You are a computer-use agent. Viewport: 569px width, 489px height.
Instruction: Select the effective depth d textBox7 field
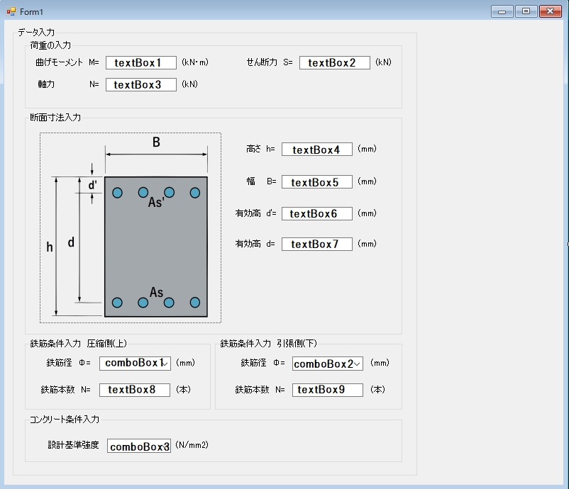click(x=316, y=244)
